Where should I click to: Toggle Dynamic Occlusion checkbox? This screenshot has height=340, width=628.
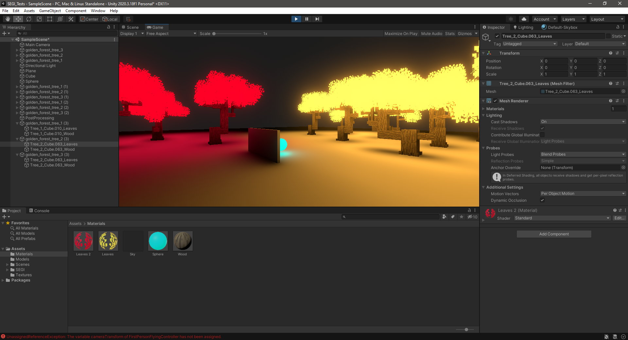[542, 200]
